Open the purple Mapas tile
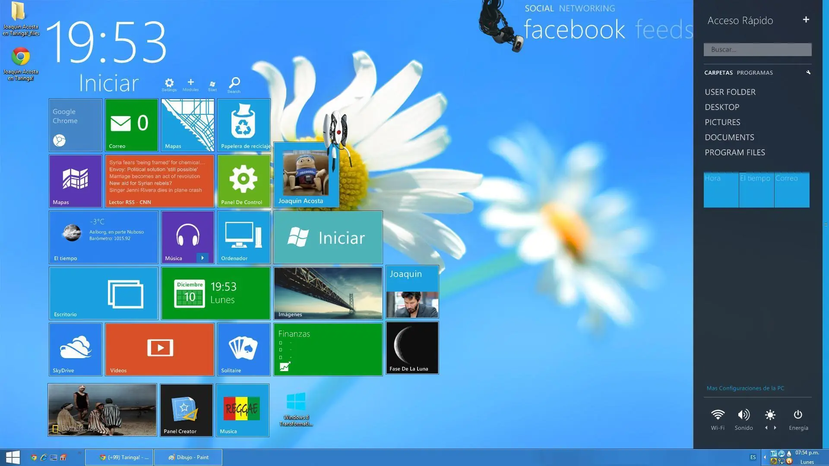This screenshot has width=829, height=466. 76,181
